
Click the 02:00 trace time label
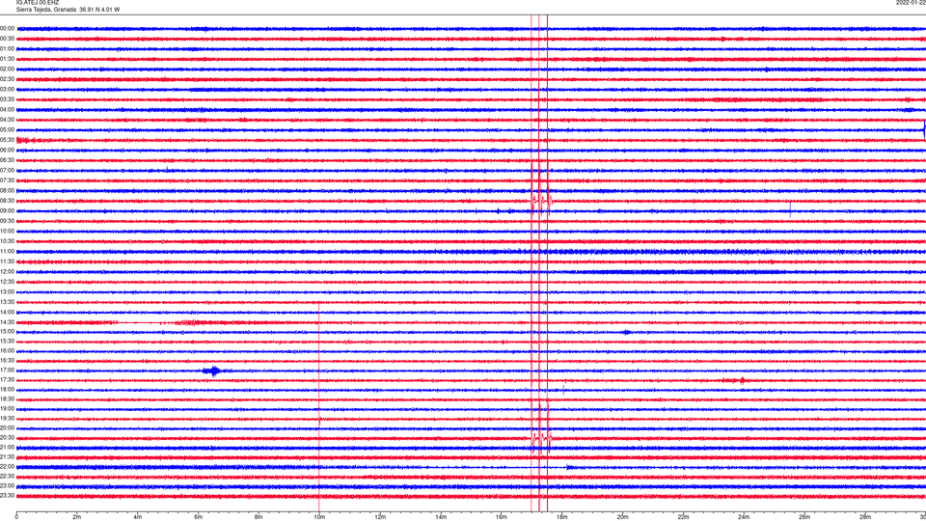[7, 69]
